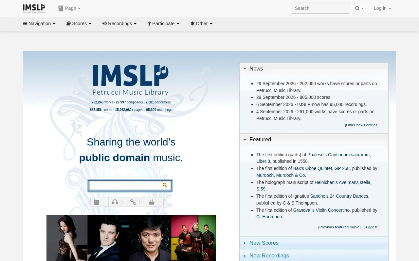The width and height of the screenshot is (419, 261).
Task: Open Murdoch, Murdoch & Co. publisher link
Action: point(281,176)
